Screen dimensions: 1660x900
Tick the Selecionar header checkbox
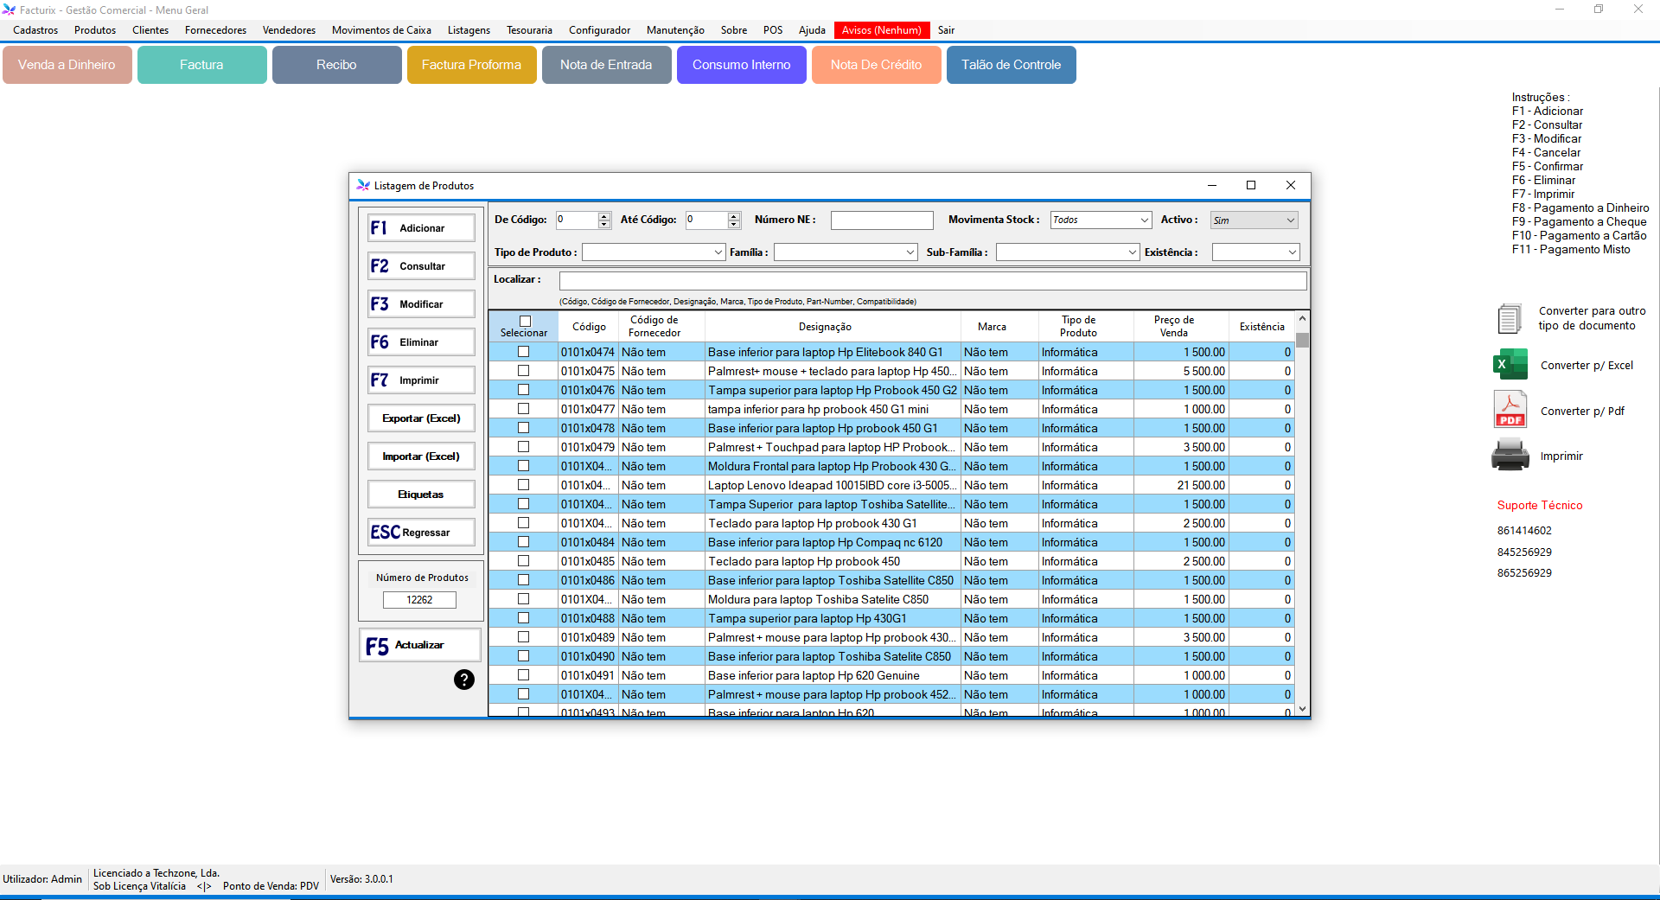[525, 321]
